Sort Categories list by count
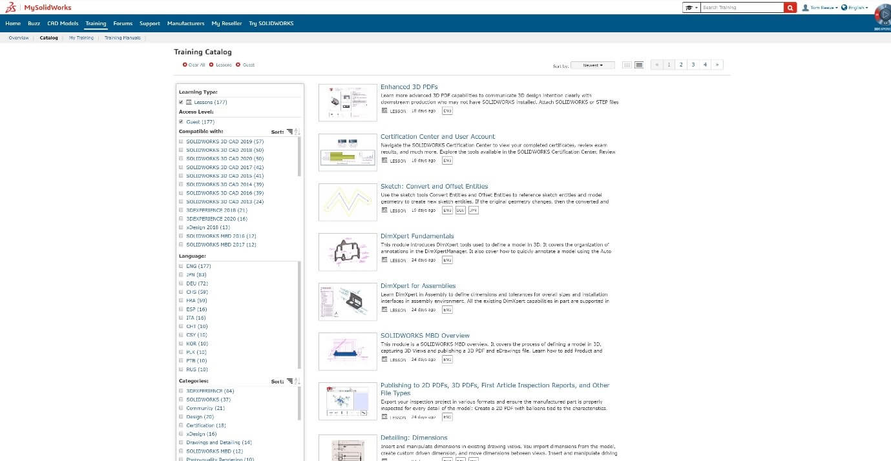Image resolution: width=891 pixels, height=461 pixels. coord(289,382)
